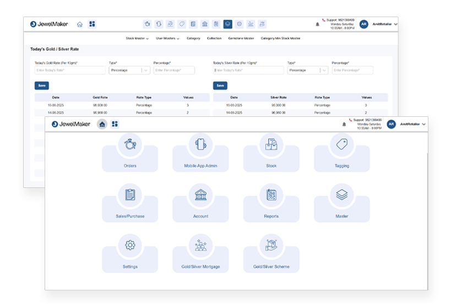The height and width of the screenshot is (307, 451).
Task: Open the silver rate Type dropdown
Action: (308, 70)
